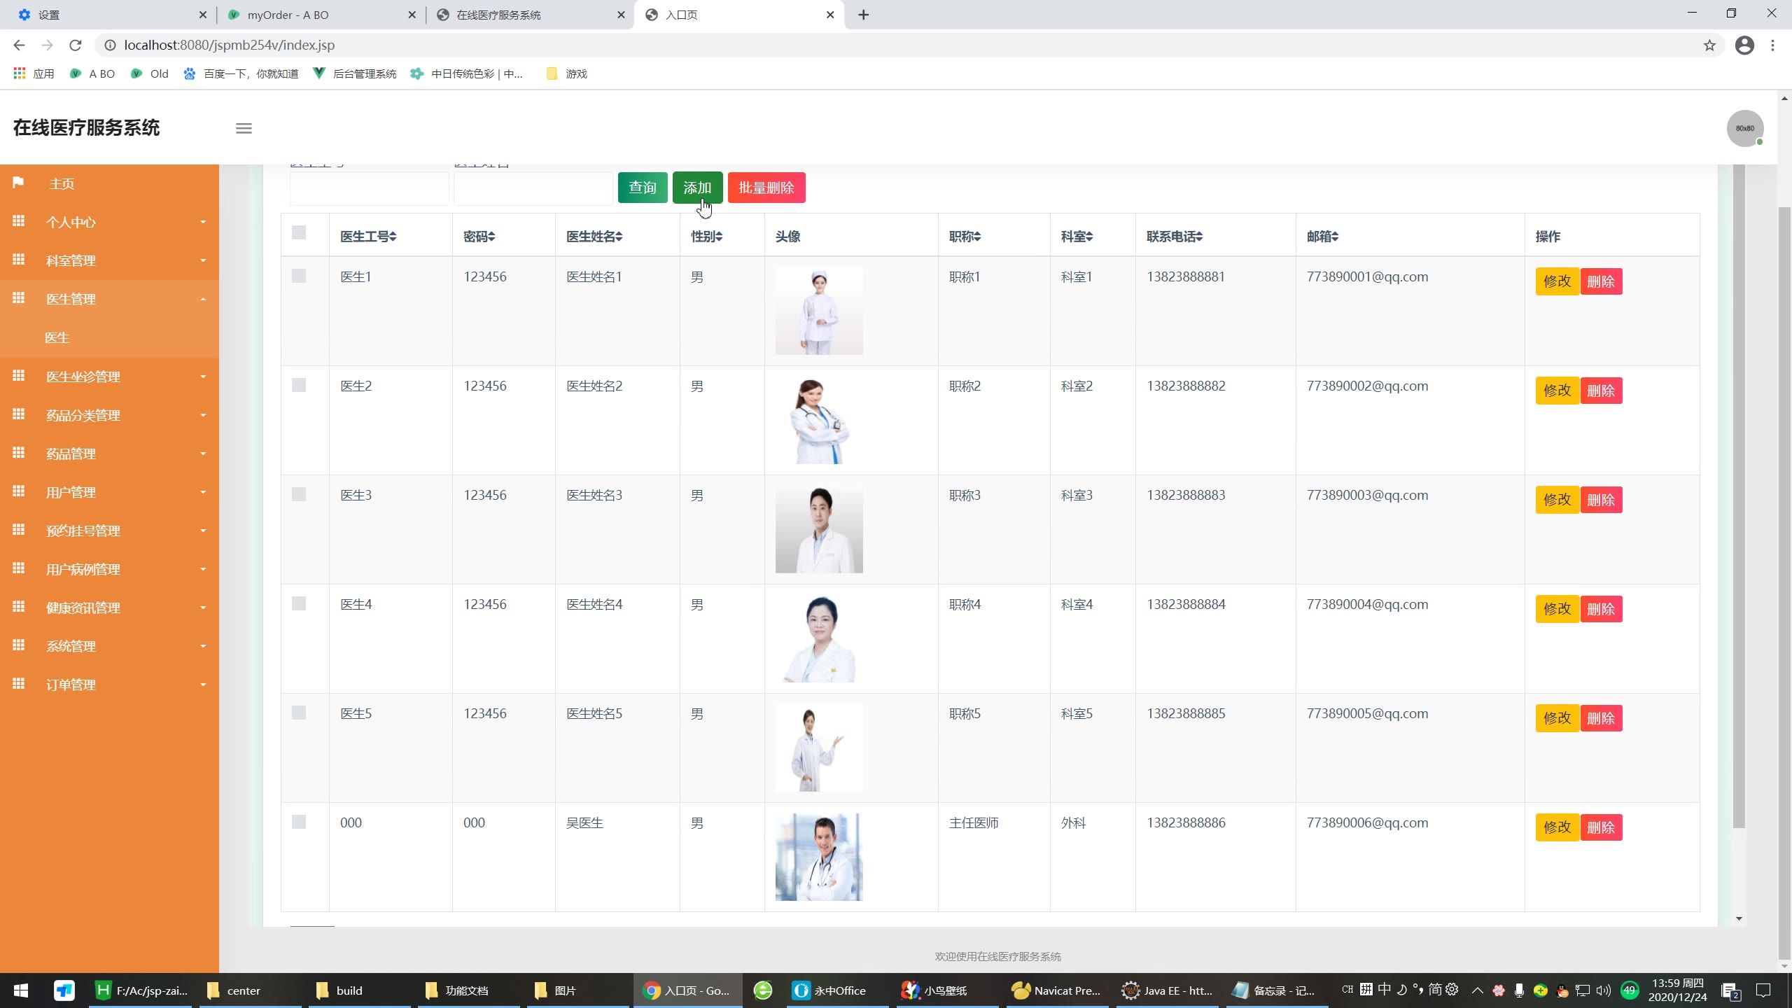Image resolution: width=1792 pixels, height=1008 pixels.
Task: Expand 科室管理 dropdown arrow
Action: (x=203, y=260)
